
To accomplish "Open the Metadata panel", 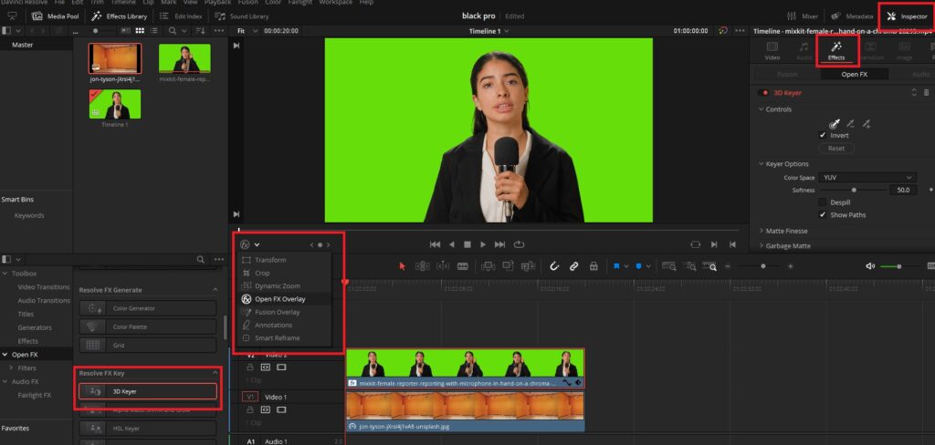I will [x=852, y=16].
